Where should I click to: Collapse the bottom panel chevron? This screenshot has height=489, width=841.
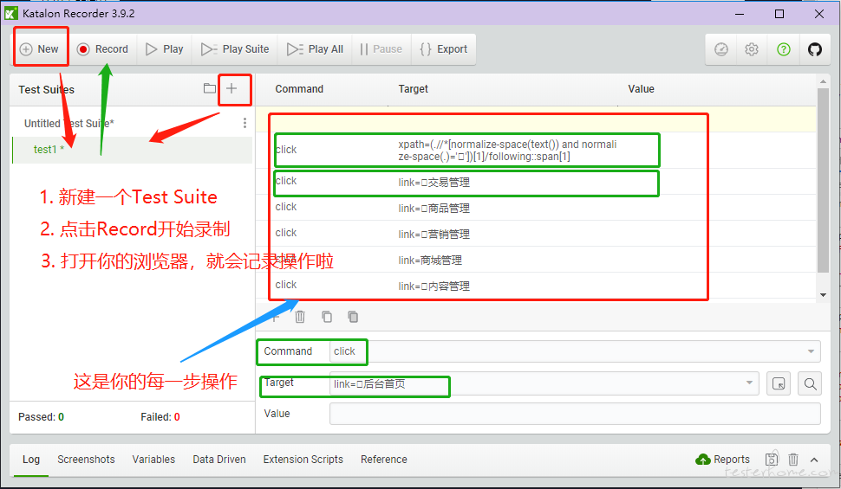tap(814, 460)
